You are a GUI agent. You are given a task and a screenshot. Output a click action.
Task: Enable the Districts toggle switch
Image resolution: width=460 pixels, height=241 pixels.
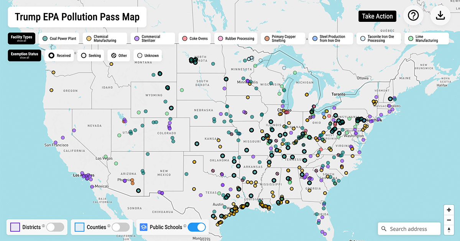pyautogui.click(x=55, y=227)
